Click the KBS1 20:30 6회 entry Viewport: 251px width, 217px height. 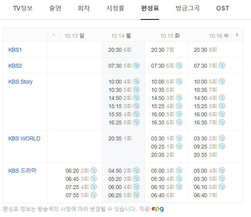pos(120,50)
